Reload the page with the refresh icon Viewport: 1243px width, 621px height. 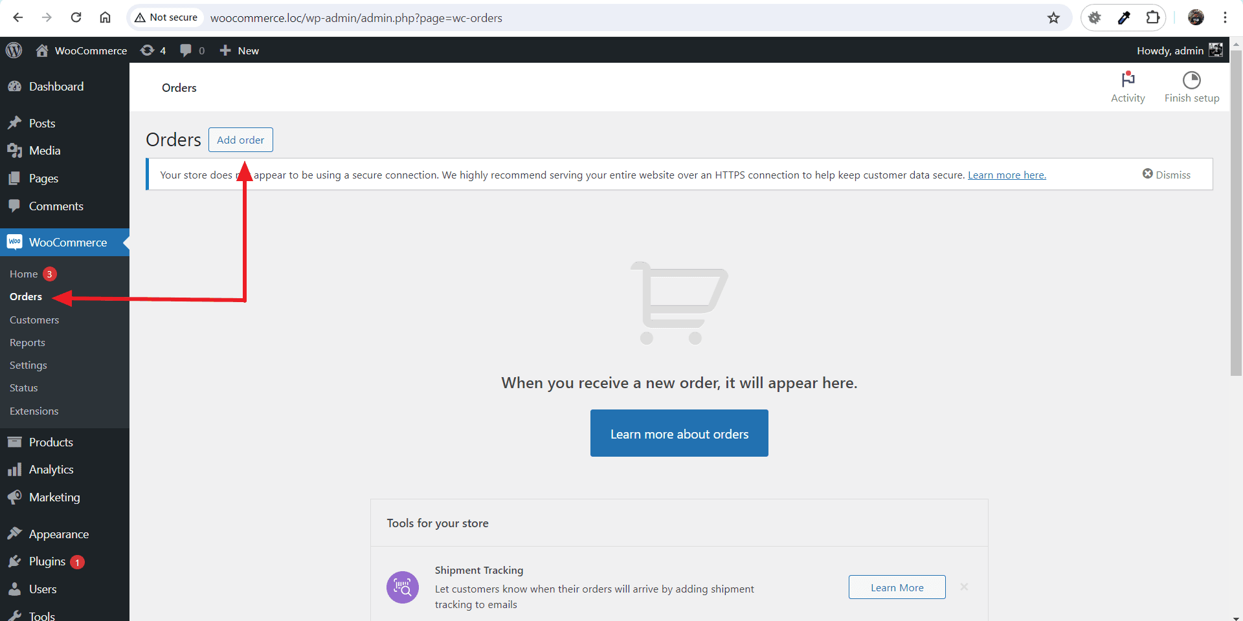(x=76, y=17)
